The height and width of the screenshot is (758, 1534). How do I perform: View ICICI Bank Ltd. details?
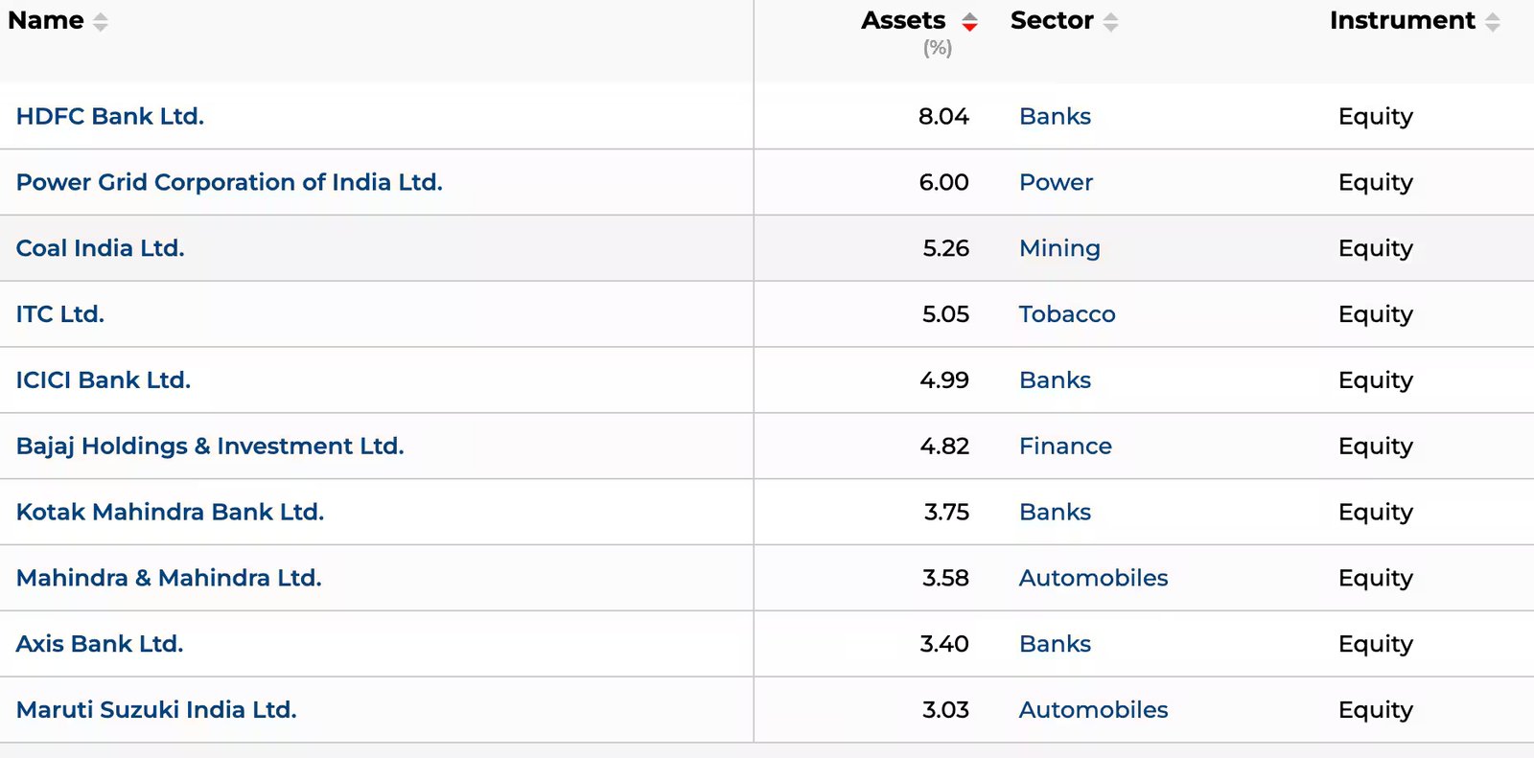pos(104,380)
